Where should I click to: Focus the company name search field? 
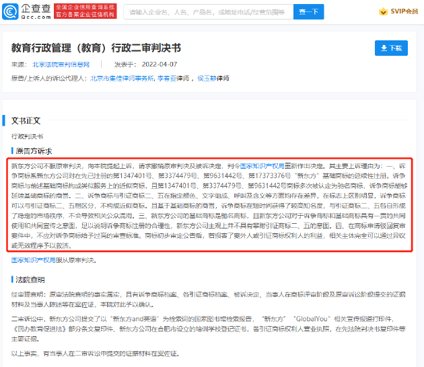coord(208,12)
